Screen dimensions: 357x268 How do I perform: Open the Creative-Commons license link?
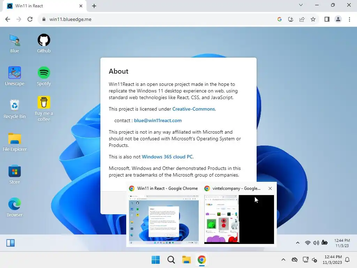click(x=193, y=109)
